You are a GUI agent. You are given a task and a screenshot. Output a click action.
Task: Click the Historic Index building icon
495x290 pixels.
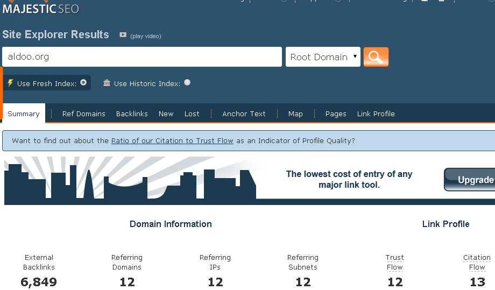coord(107,83)
